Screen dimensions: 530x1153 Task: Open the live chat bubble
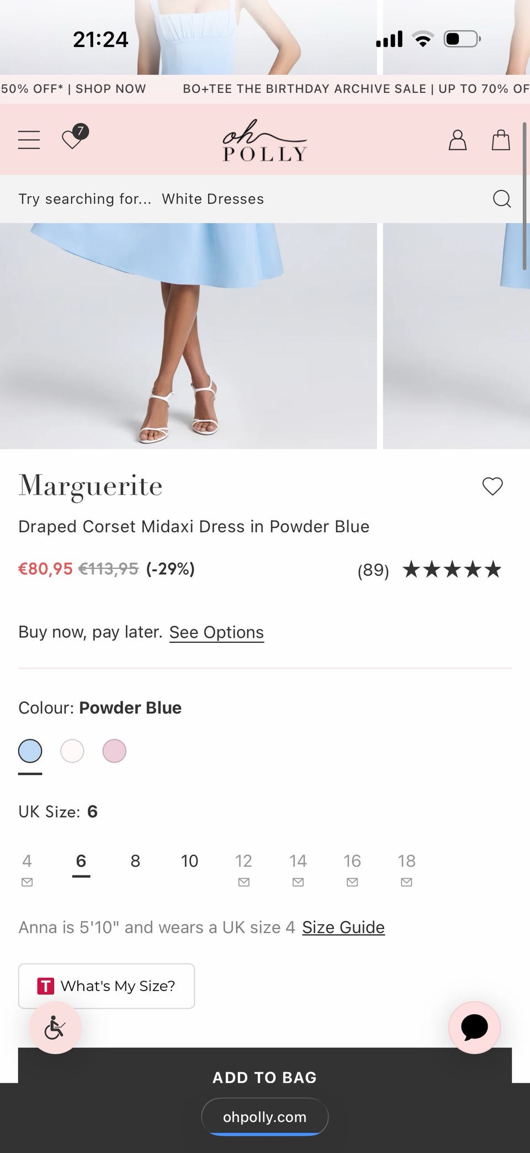click(474, 1028)
